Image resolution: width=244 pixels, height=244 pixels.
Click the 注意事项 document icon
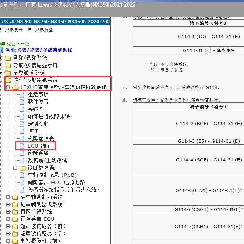(x=22, y=95)
